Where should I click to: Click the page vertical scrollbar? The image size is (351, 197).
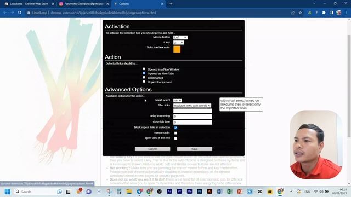pyautogui.click(x=349, y=86)
